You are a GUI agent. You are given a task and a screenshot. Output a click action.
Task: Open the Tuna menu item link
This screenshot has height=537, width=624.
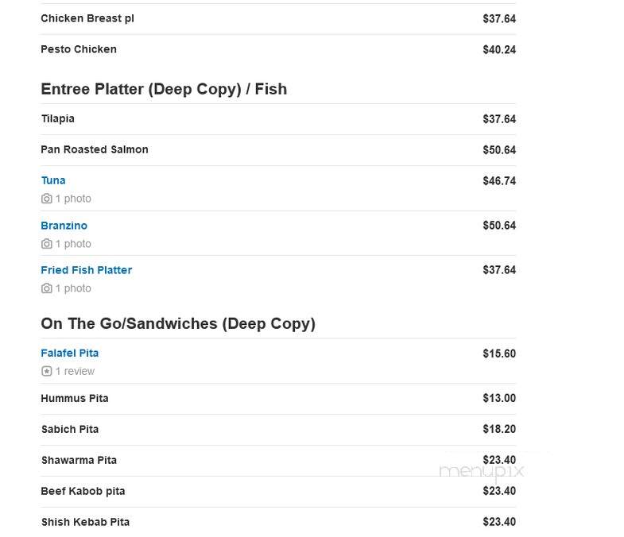[53, 180]
